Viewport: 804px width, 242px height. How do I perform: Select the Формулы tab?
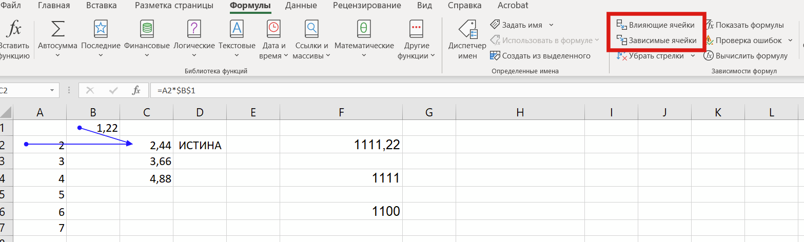[250, 6]
